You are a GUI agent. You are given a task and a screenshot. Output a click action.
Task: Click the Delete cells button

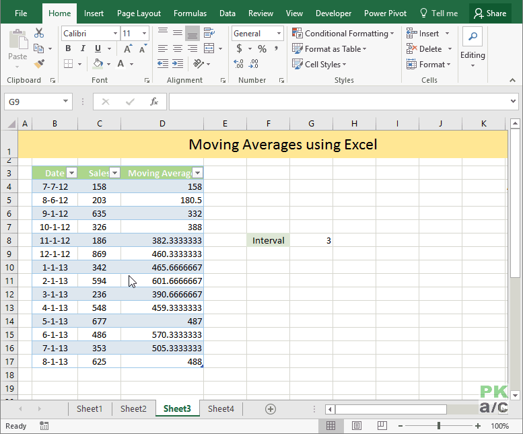pos(424,49)
